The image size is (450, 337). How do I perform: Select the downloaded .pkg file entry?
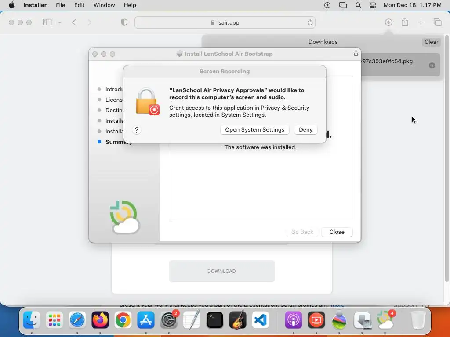tap(400, 65)
